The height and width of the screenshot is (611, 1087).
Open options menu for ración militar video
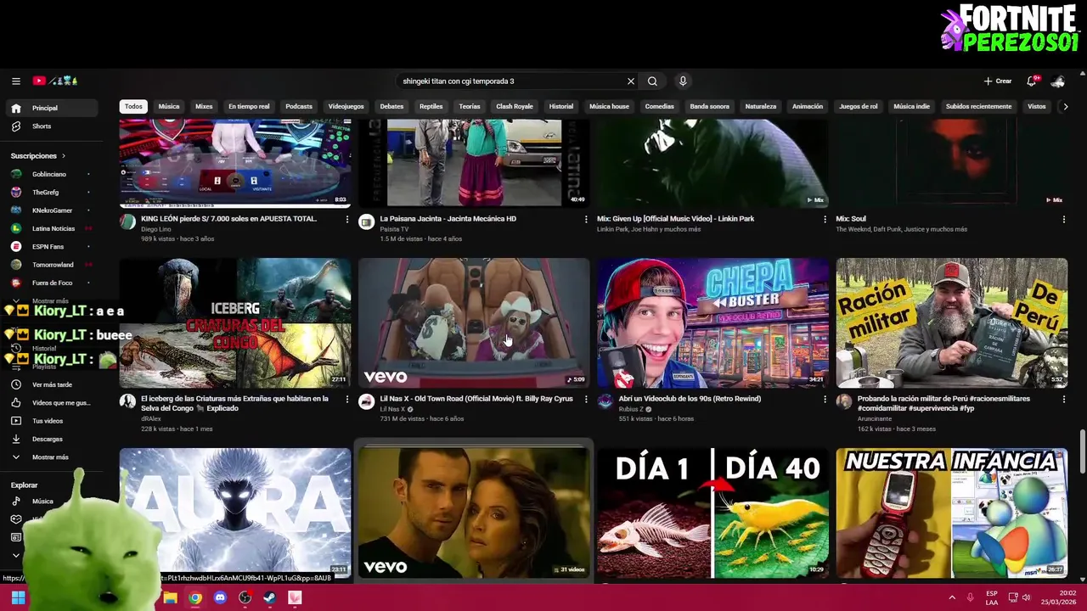point(1064,400)
